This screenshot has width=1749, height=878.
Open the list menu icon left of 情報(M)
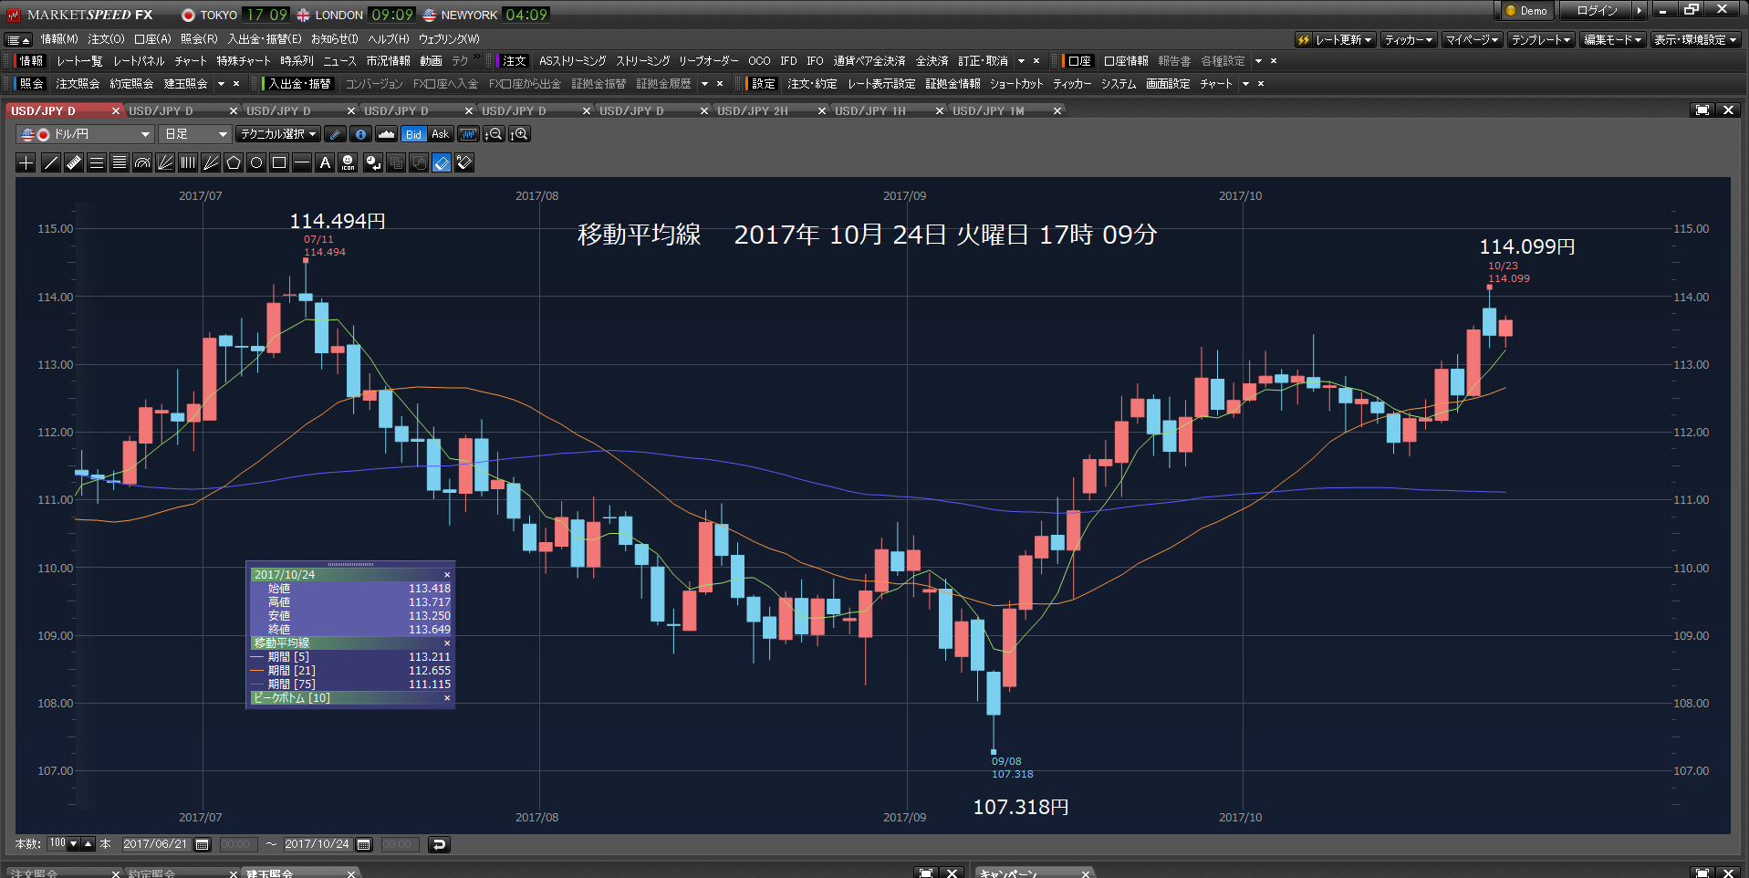[x=18, y=39]
